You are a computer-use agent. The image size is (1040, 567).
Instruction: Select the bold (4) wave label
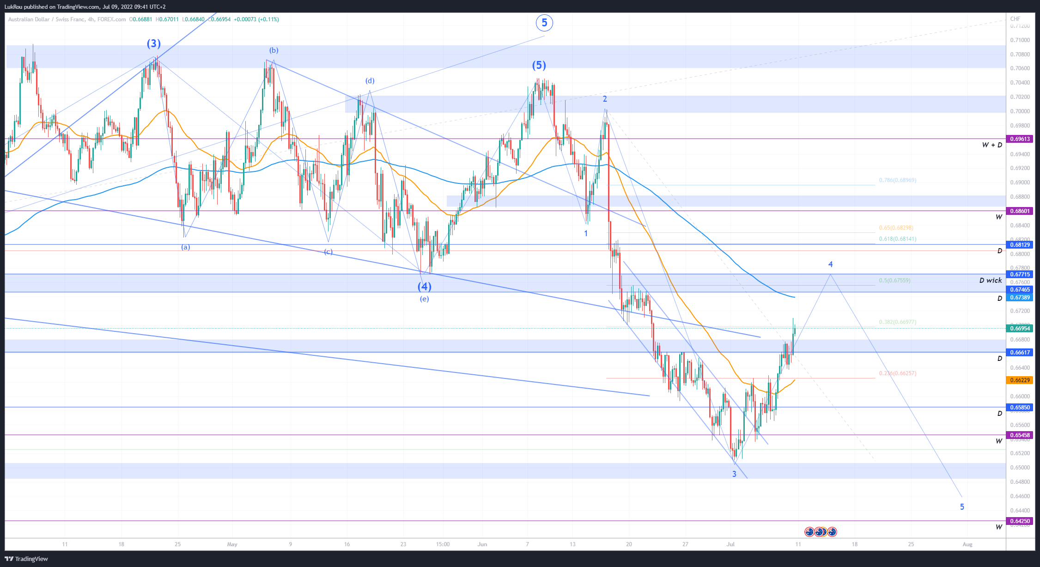tap(425, 287)
